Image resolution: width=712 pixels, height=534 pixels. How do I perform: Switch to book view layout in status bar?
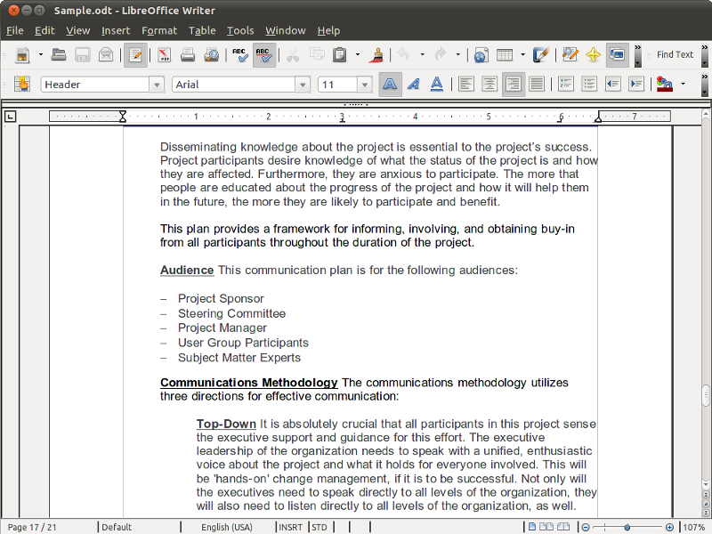point(563,527)
